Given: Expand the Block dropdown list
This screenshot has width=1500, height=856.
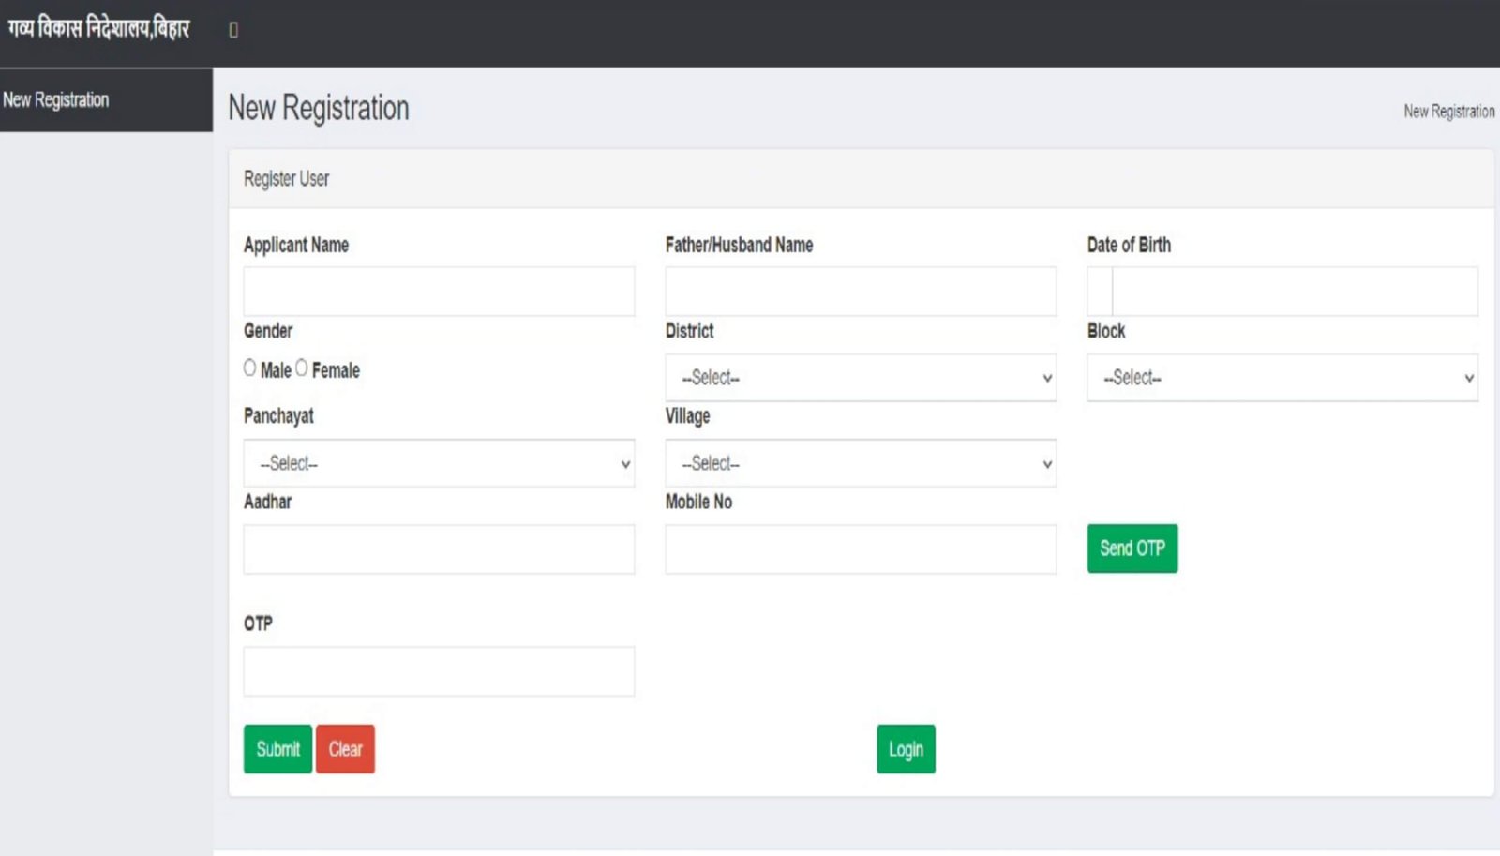Looking at the screenshot, I should [1282, 378].
